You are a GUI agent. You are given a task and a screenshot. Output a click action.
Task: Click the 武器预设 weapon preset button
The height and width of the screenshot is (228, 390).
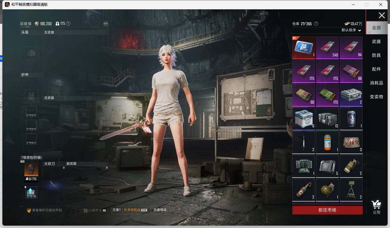(160, 210)
